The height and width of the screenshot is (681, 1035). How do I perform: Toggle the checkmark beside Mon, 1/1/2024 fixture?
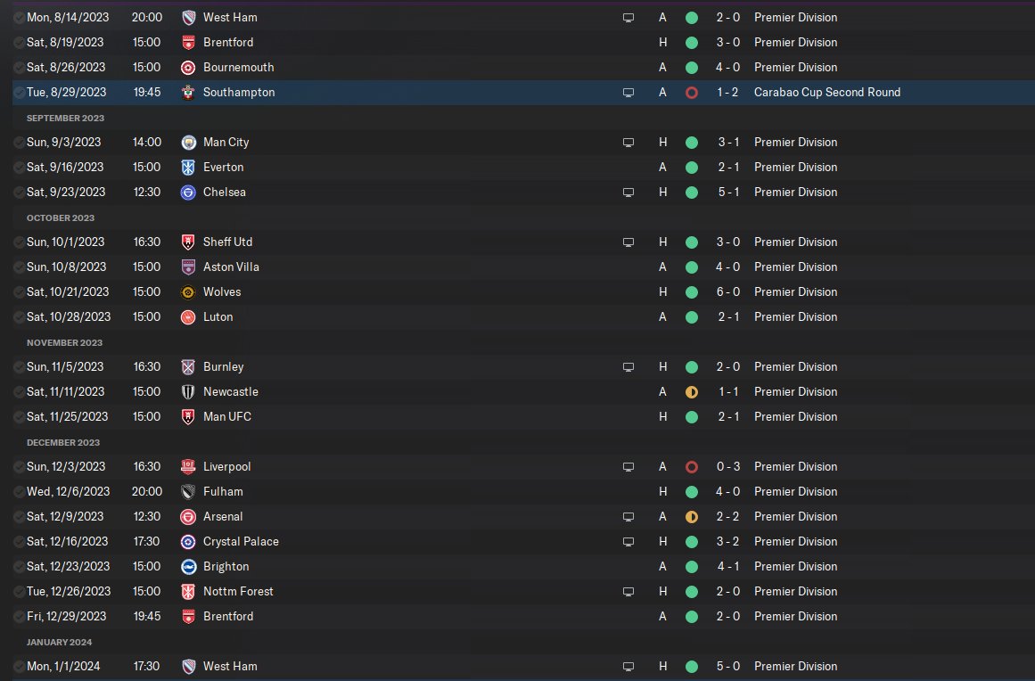click(x=19, y=666)
